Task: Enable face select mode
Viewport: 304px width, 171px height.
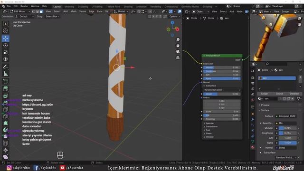Action: tap(41, 11)
